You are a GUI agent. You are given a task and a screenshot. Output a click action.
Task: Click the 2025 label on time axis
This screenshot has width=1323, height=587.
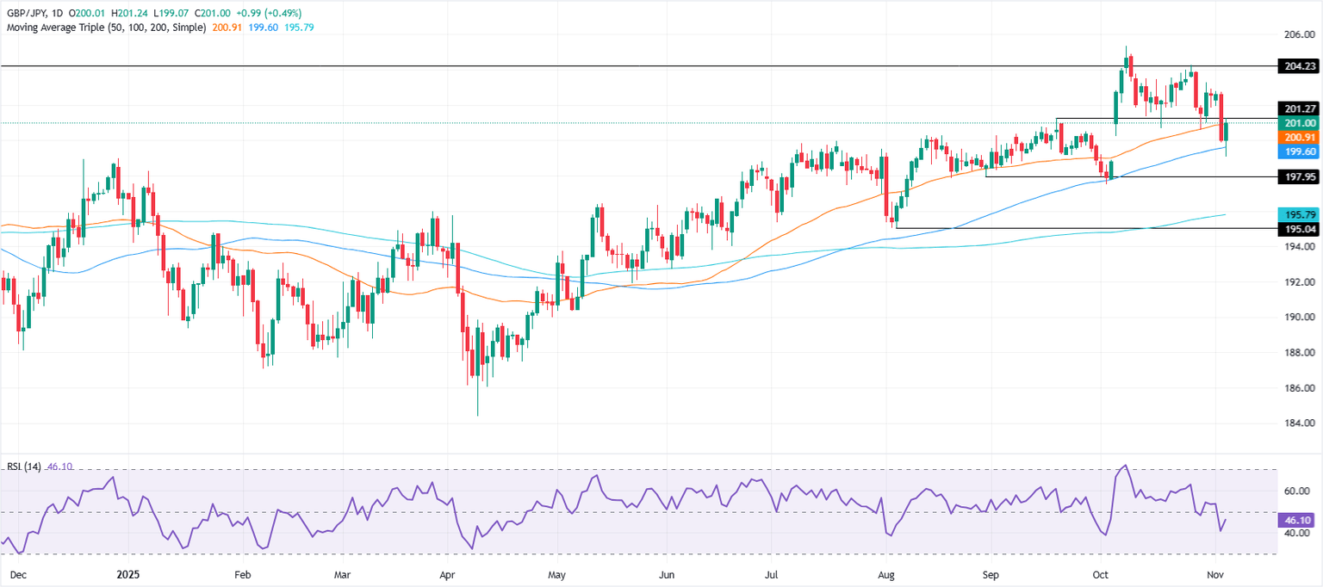(x=127, y=573)
